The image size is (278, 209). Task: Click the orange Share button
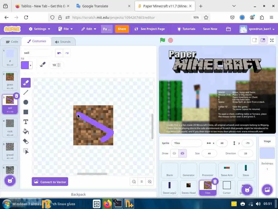pos(122,29)
